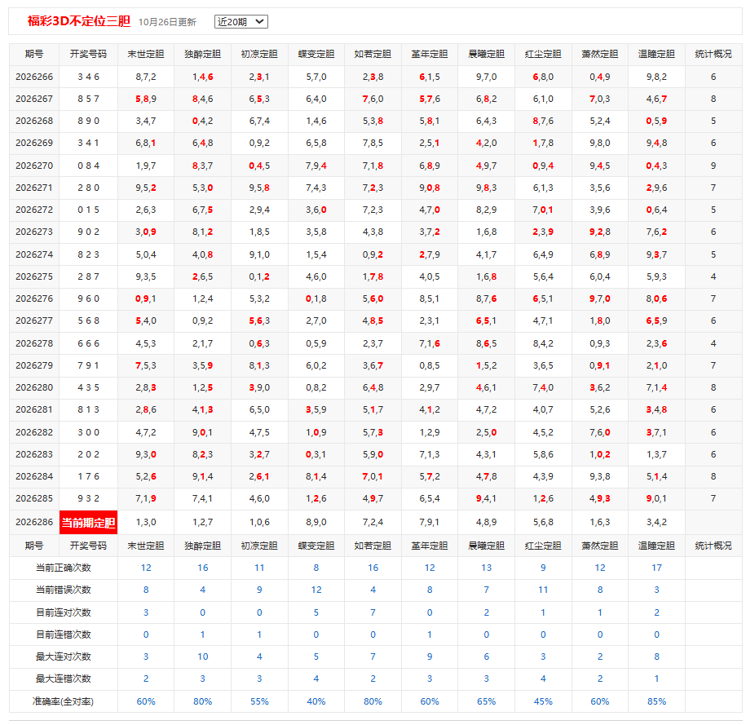746x725 pixels.
Task: Click 10月26日更新 date text
Action: (167, 22)
